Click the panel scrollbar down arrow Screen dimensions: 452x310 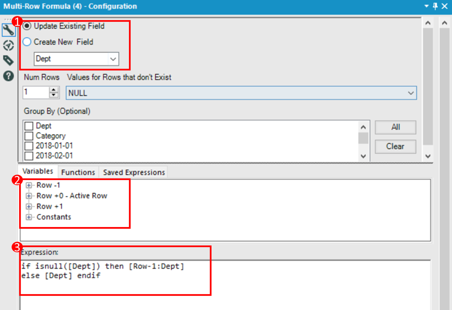428,156
